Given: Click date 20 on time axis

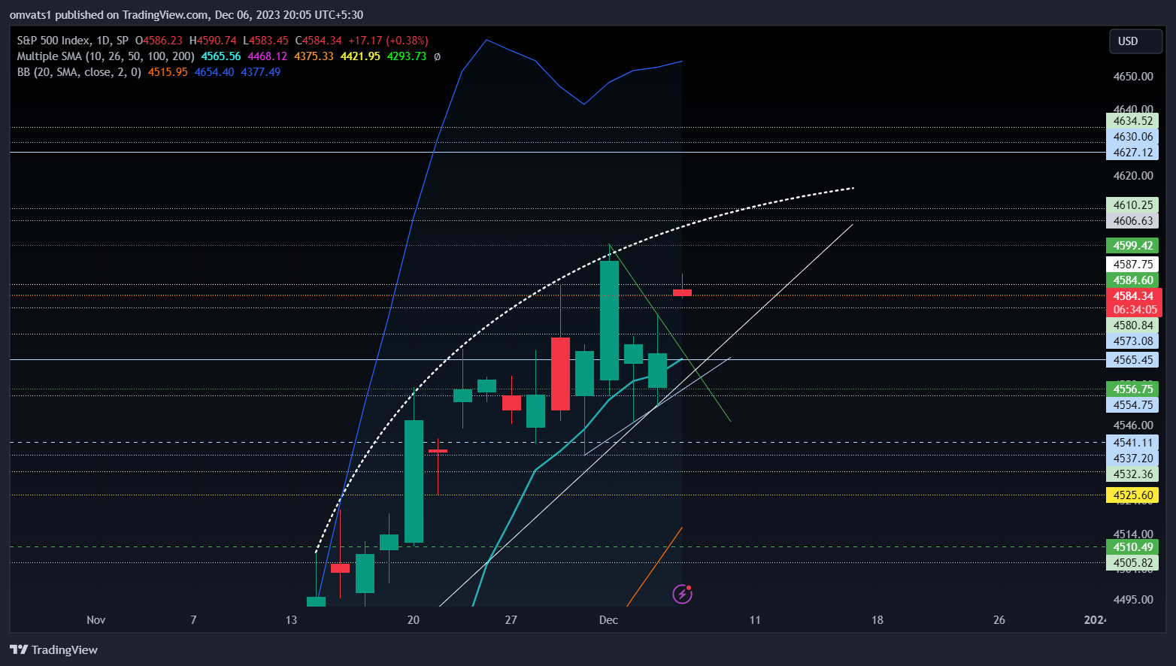Looking at the screenshot, I should coord(414,620).
